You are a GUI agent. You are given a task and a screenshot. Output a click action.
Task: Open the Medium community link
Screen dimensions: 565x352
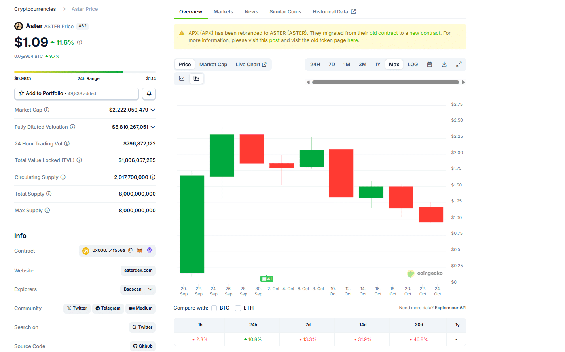tap(140, 308)
